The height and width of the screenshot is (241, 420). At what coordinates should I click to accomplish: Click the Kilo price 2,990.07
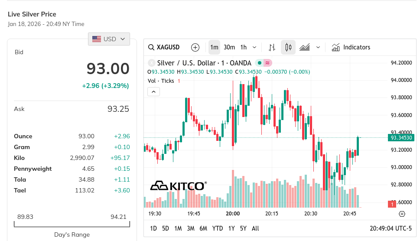tap(82, 158)
